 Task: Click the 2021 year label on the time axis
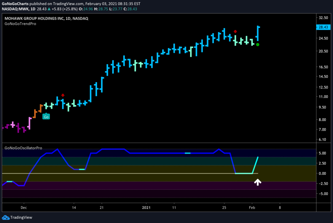pyautogui.click(x=146, y=207)
